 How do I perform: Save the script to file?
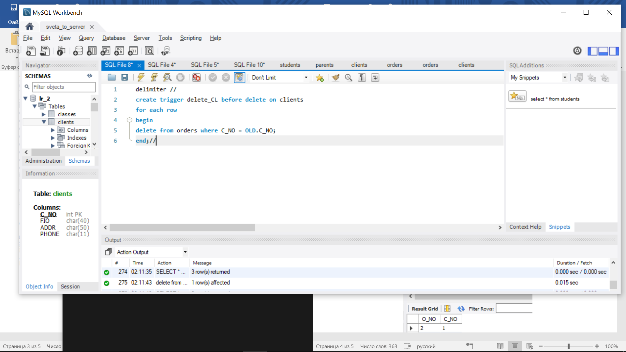[x=125, y=78]
